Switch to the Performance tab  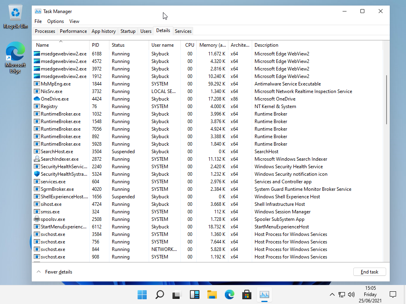point(73,31)
